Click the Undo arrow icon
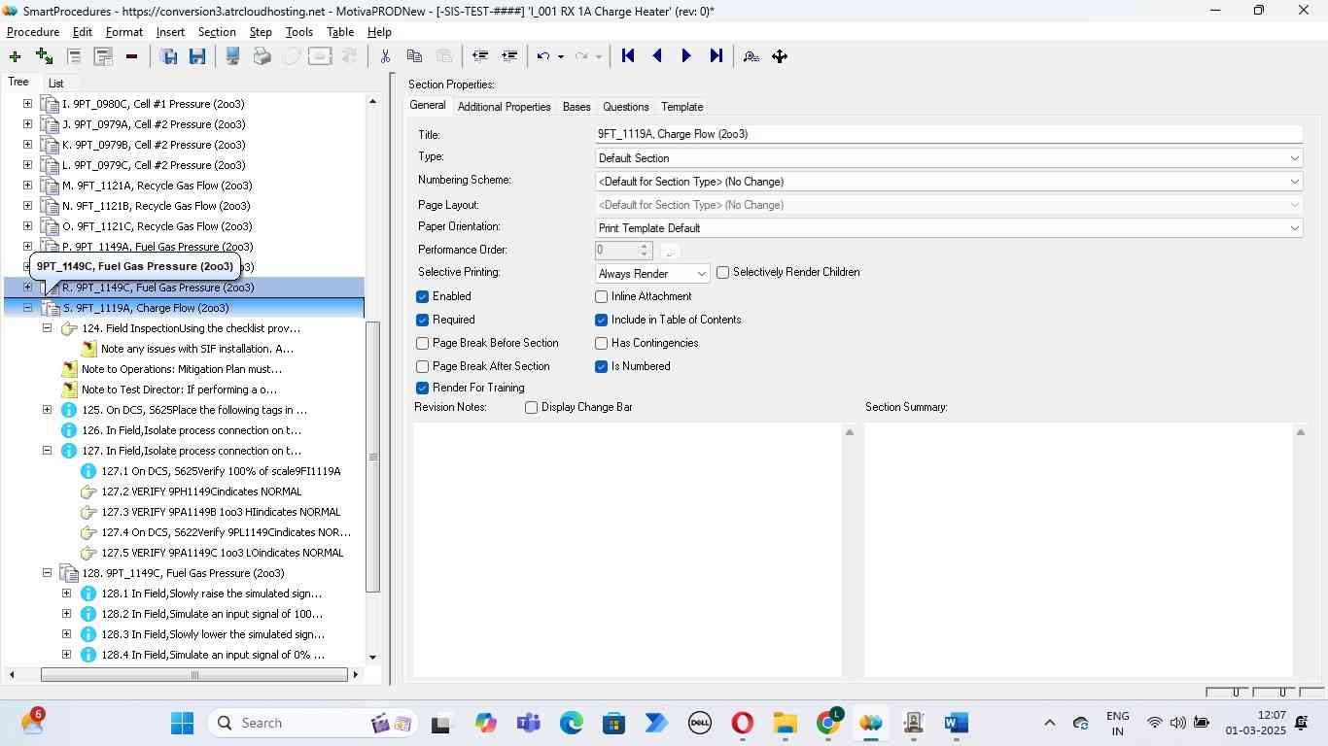Image resolution: width=1328 pixels, height=746 pixels. [543, 56]
